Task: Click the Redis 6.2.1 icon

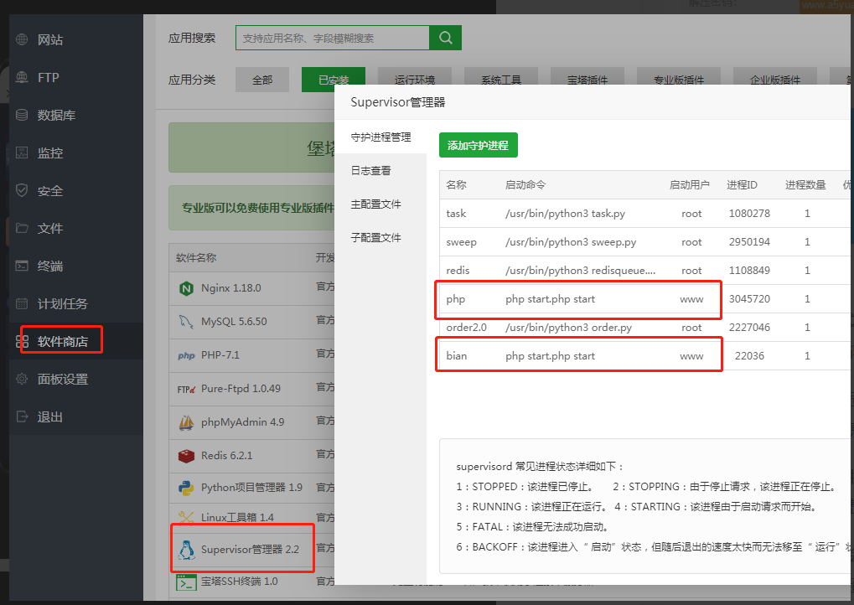Action: [x=186, y=456]
